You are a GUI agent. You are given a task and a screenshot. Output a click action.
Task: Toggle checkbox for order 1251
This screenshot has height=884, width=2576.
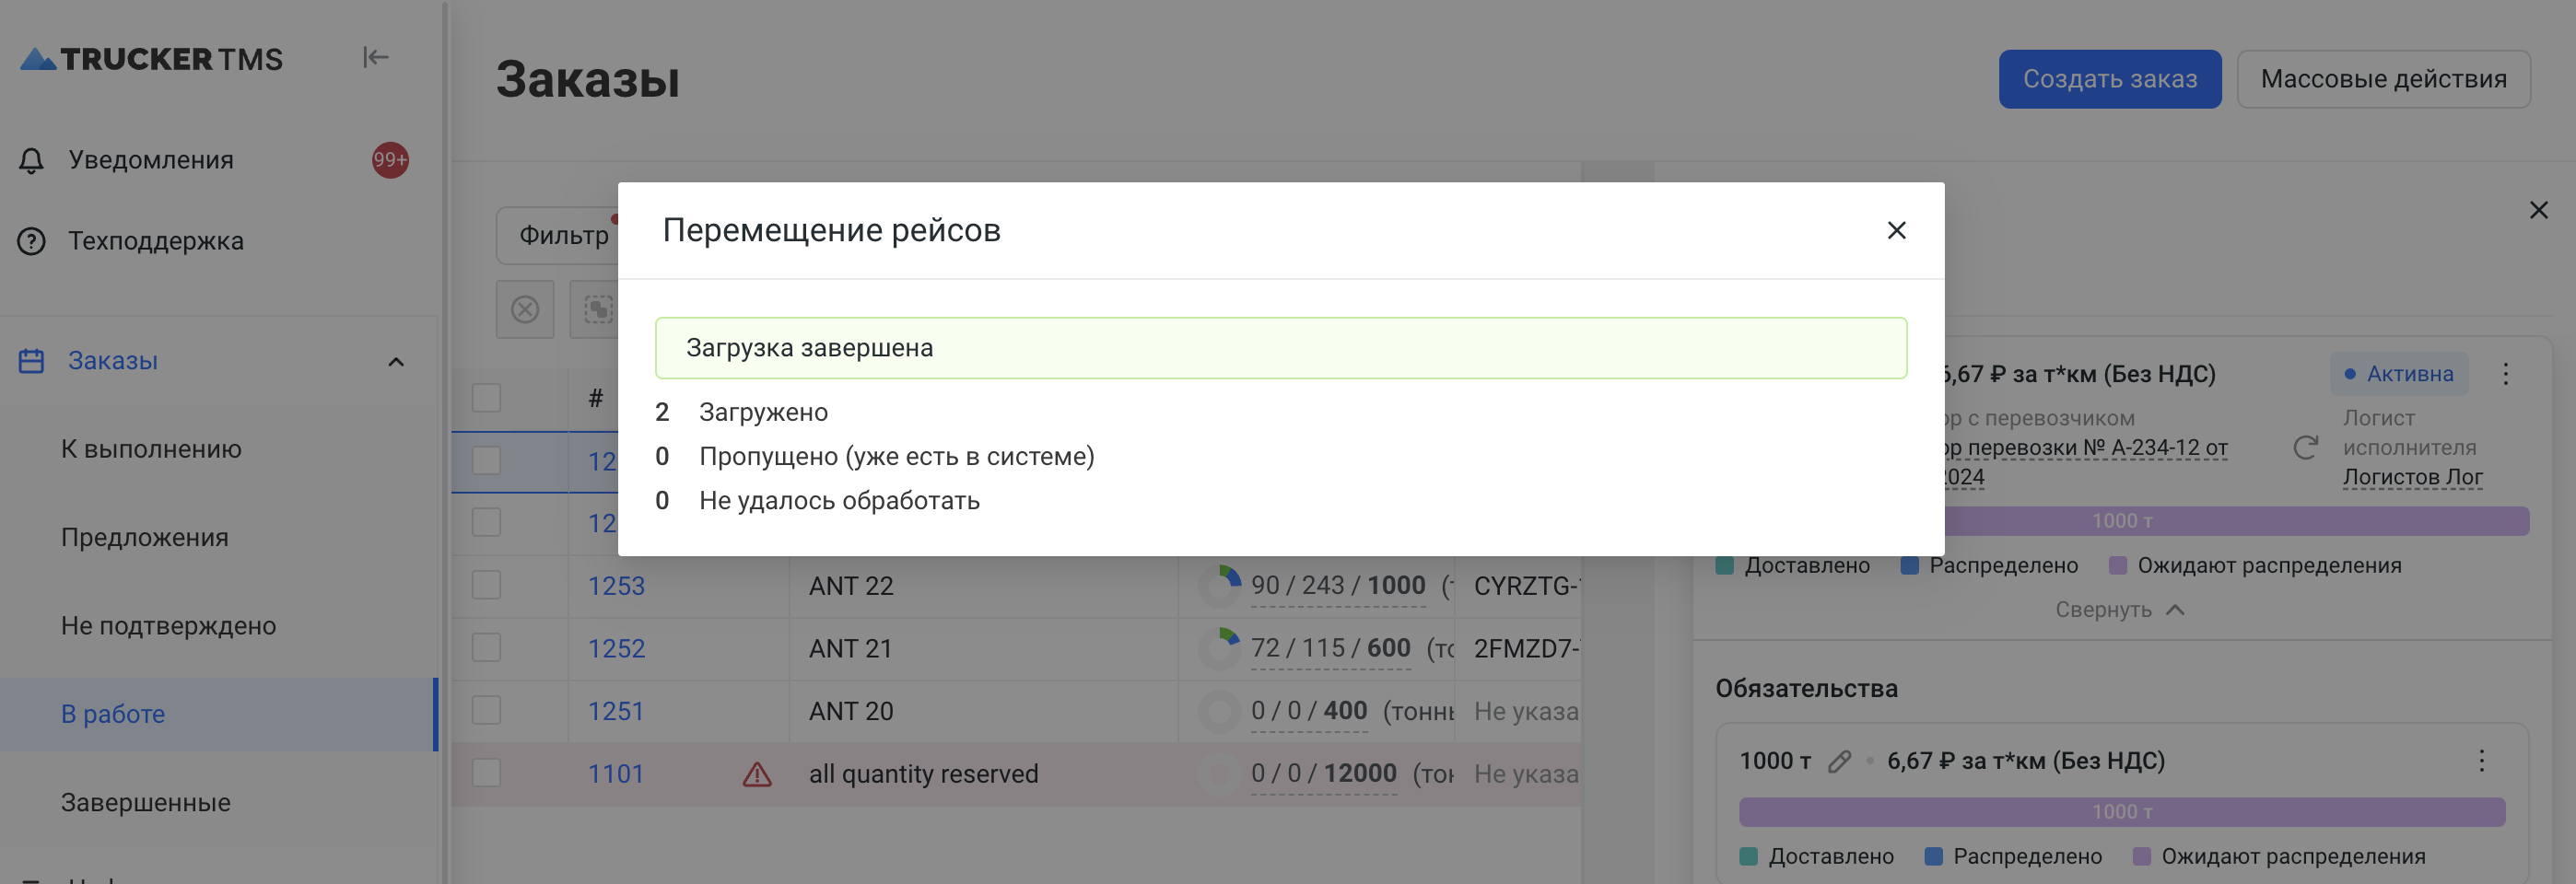click(x=486, y=711)
